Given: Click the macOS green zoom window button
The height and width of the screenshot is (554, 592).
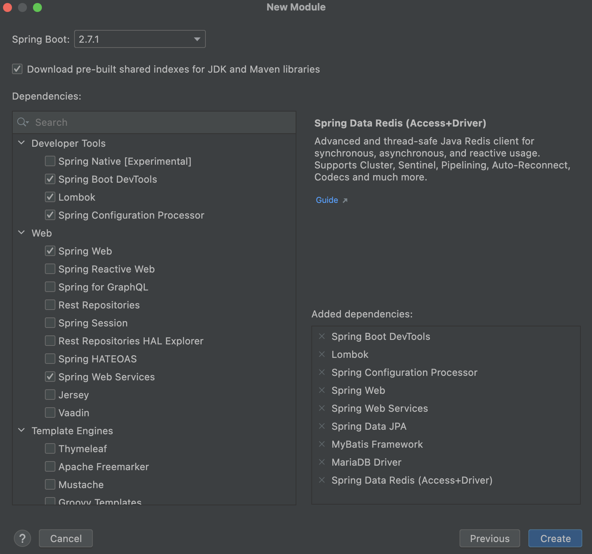Looking at the screenshot, I should point(37,7).
